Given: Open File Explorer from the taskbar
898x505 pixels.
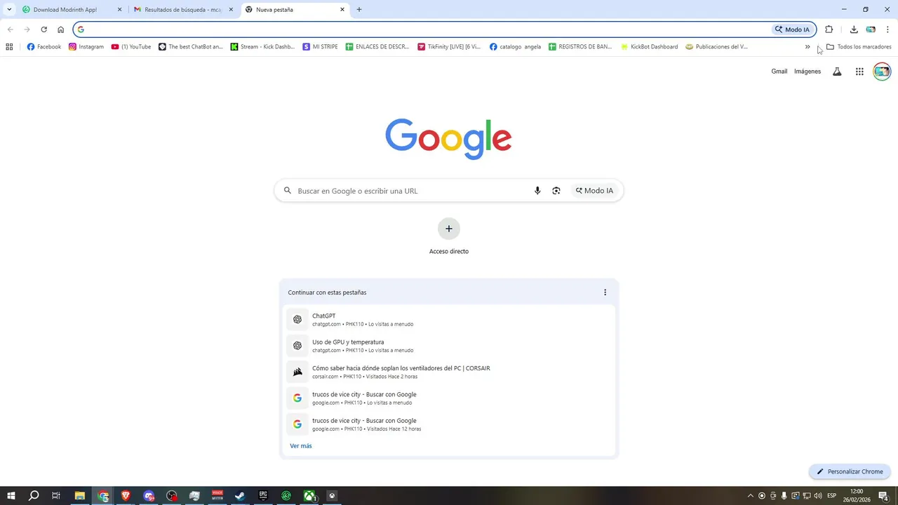Looking at the screenshot, I should (x=80, y=496).
